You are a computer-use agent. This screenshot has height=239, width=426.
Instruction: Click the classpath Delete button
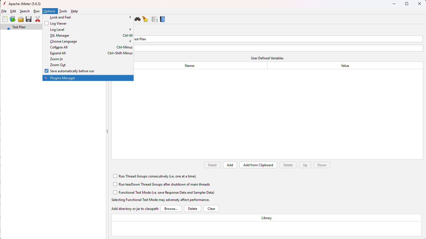pyautogui.click(x=192, y=209)
